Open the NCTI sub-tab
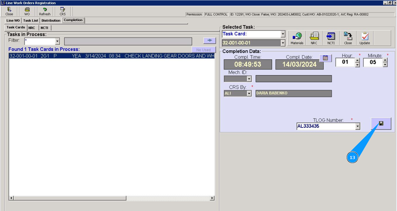 44,28
